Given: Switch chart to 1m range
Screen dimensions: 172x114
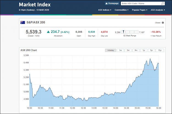Looking at the screenshot, I should point(121,50).
